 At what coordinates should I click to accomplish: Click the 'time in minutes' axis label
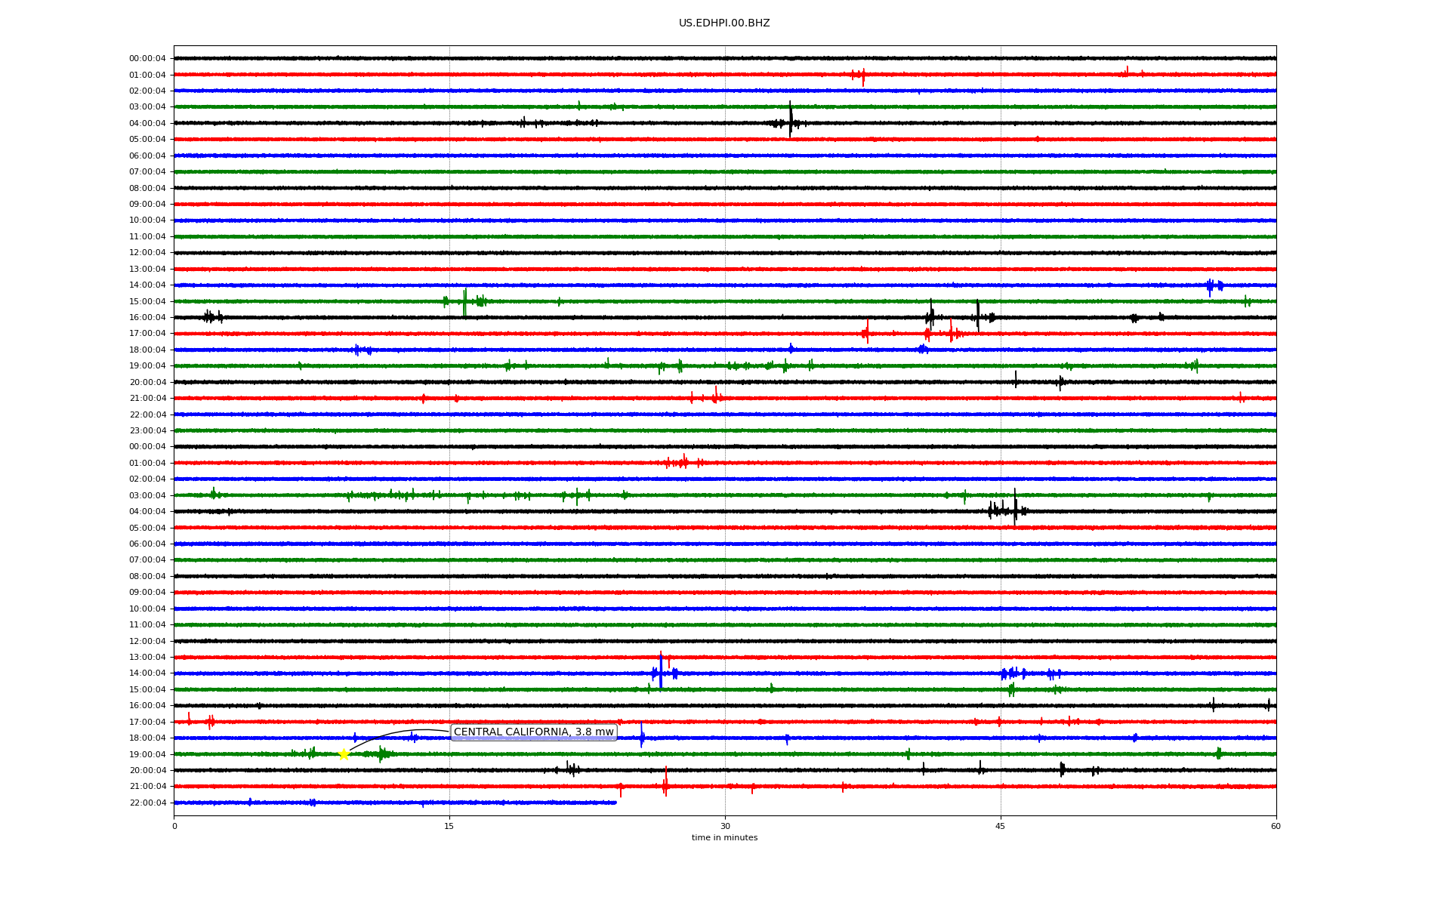coord(724,838)
